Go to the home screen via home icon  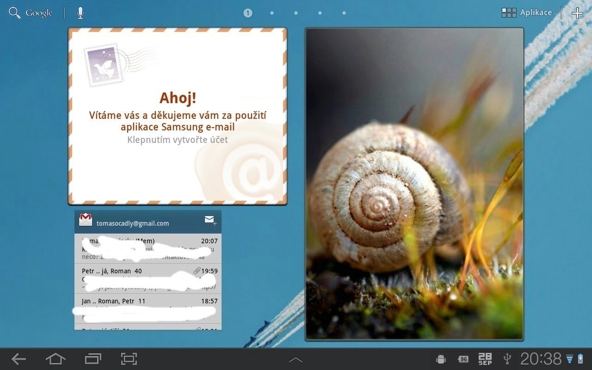55,359
